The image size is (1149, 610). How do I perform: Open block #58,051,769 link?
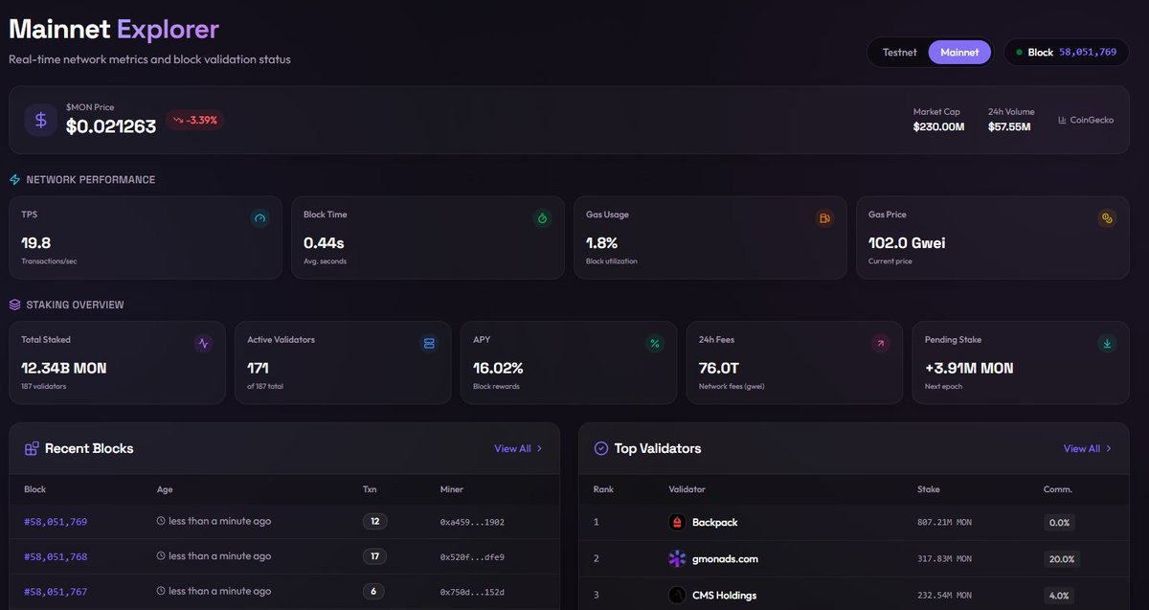pos(56,522)
